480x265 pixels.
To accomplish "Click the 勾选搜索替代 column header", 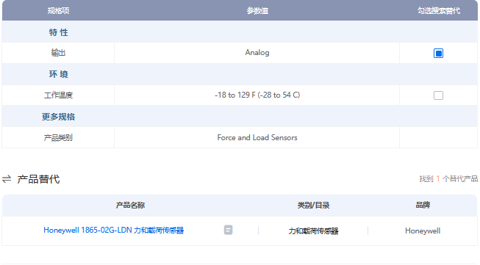I will (x=438, y=11).
